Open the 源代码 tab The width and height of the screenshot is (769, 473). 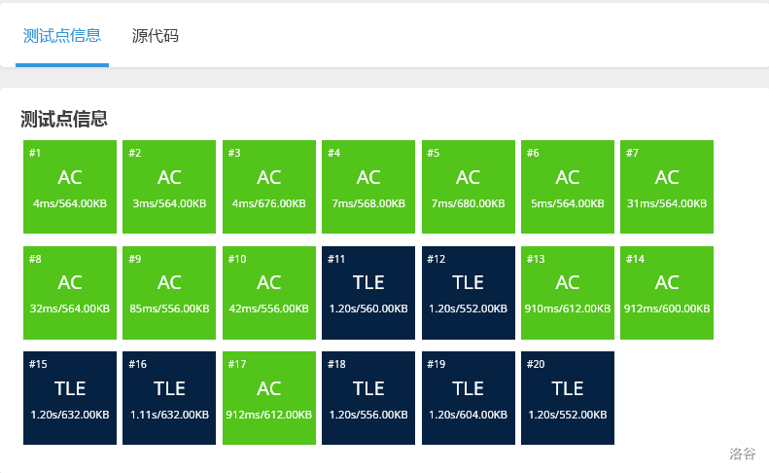(x=156, y=36)
